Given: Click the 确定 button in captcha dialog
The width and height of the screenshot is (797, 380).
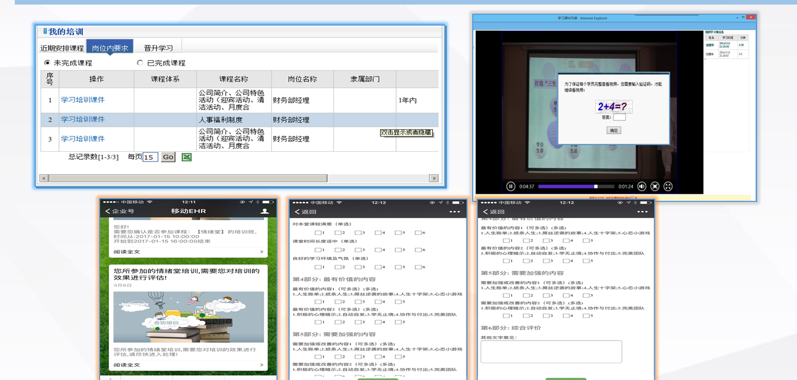Looking at the screenshot, I should (x=613, y=130).
